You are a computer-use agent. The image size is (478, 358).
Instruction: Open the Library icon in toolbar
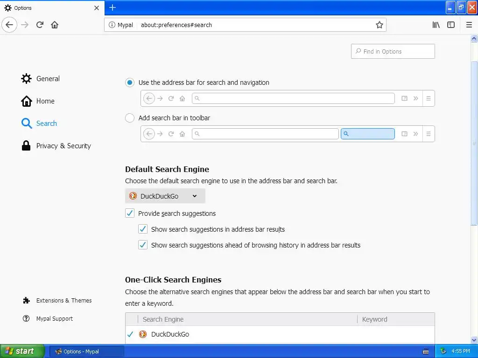pos(436,25)
